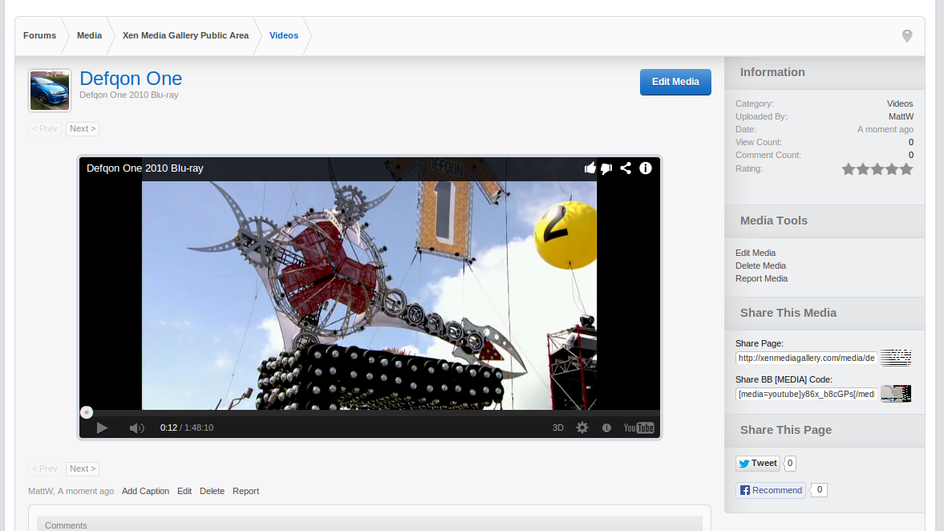Dislike the video with thumbs down

[606, 168]
